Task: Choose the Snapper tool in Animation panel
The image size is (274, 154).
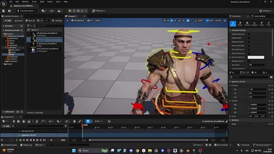Action: pyautogui.click(x=254, y=24)
